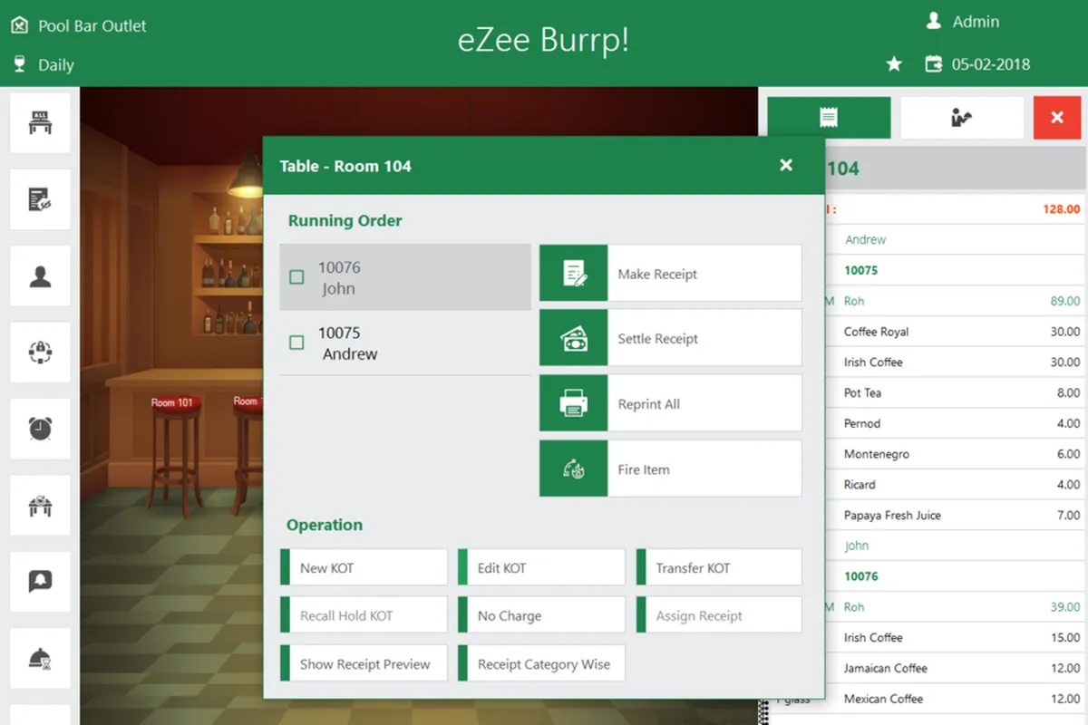This screenshot has height=725, width=1088.
Task: Click the Receipt Category Wise button
Action: 541,662
